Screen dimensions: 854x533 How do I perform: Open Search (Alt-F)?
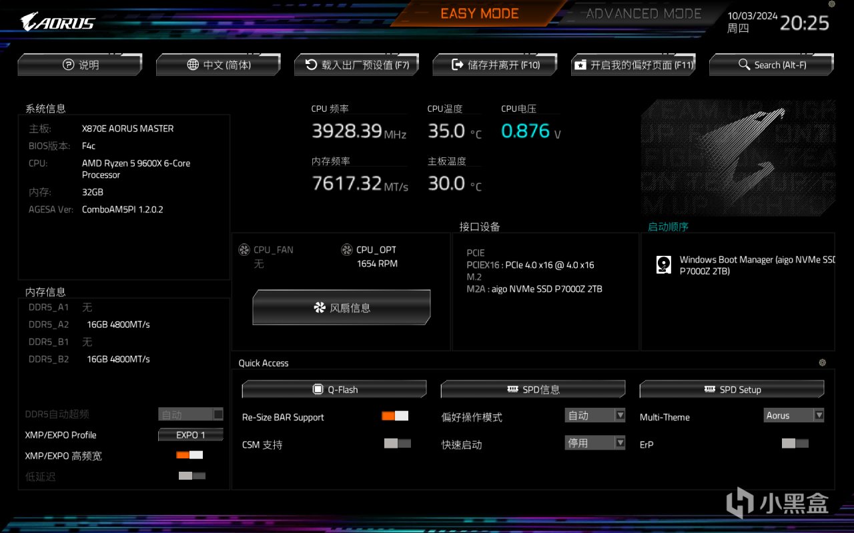coord(772,65)
